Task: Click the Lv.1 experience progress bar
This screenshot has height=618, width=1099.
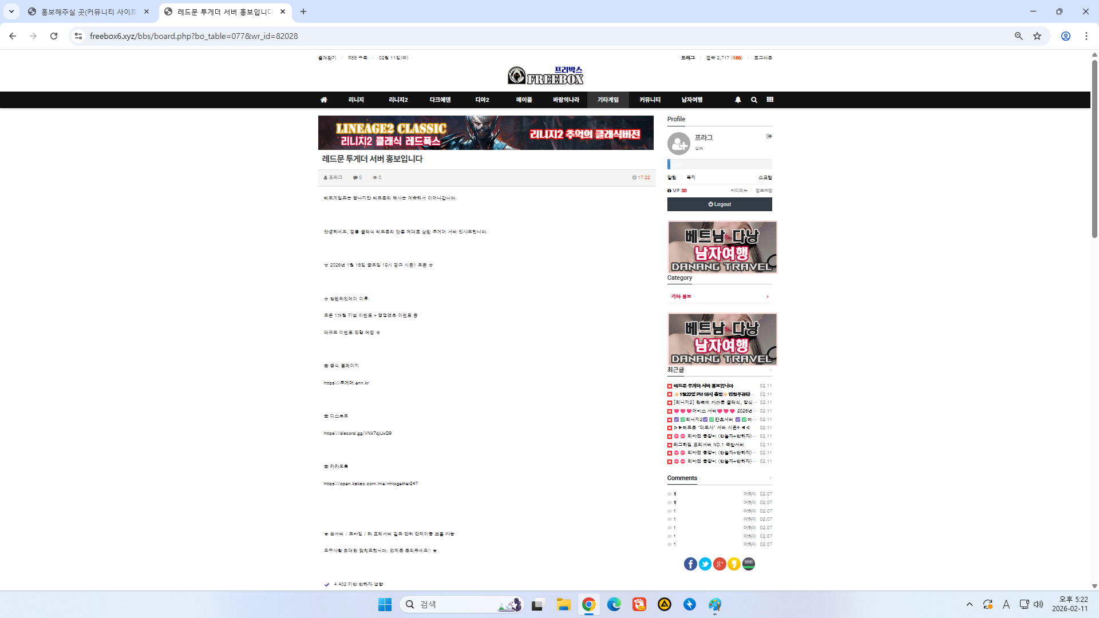Action: pos(720,164)
